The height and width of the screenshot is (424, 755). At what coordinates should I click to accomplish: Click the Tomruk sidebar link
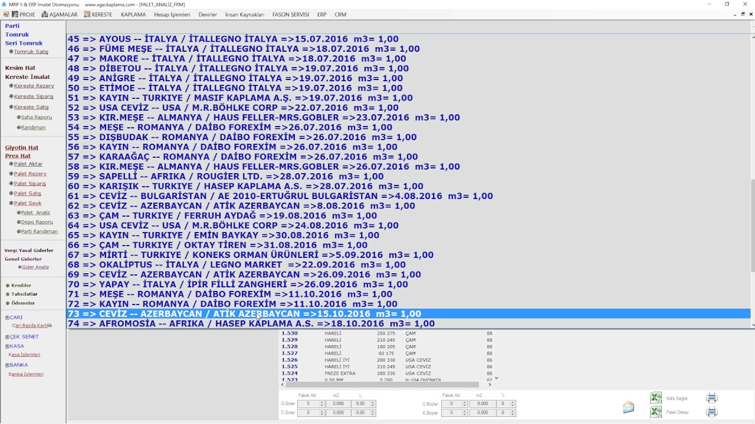(17, 35)
